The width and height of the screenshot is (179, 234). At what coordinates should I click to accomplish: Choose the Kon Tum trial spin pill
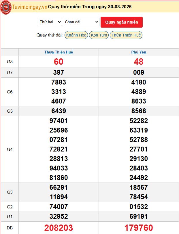tap(99, 35)
